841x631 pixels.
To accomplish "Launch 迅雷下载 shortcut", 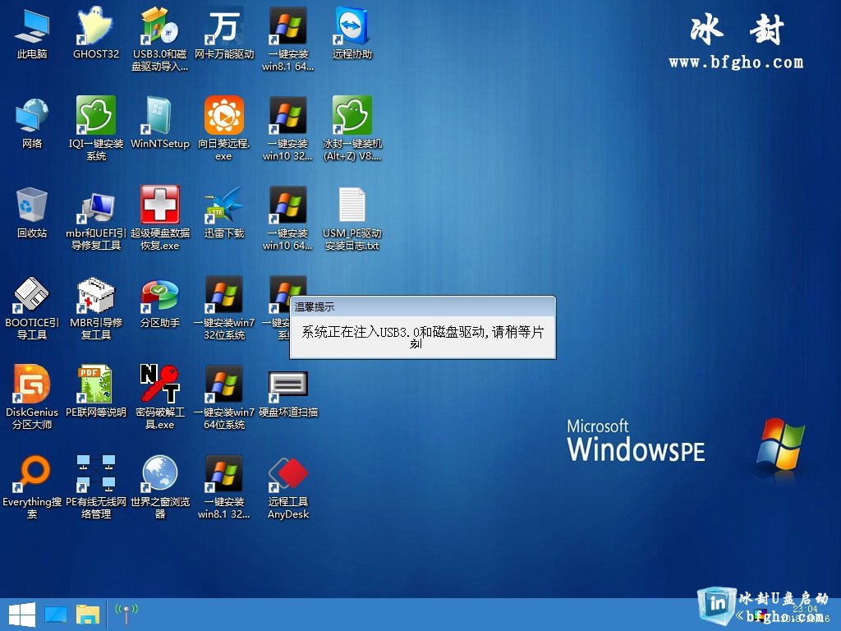I will (224, 213).
